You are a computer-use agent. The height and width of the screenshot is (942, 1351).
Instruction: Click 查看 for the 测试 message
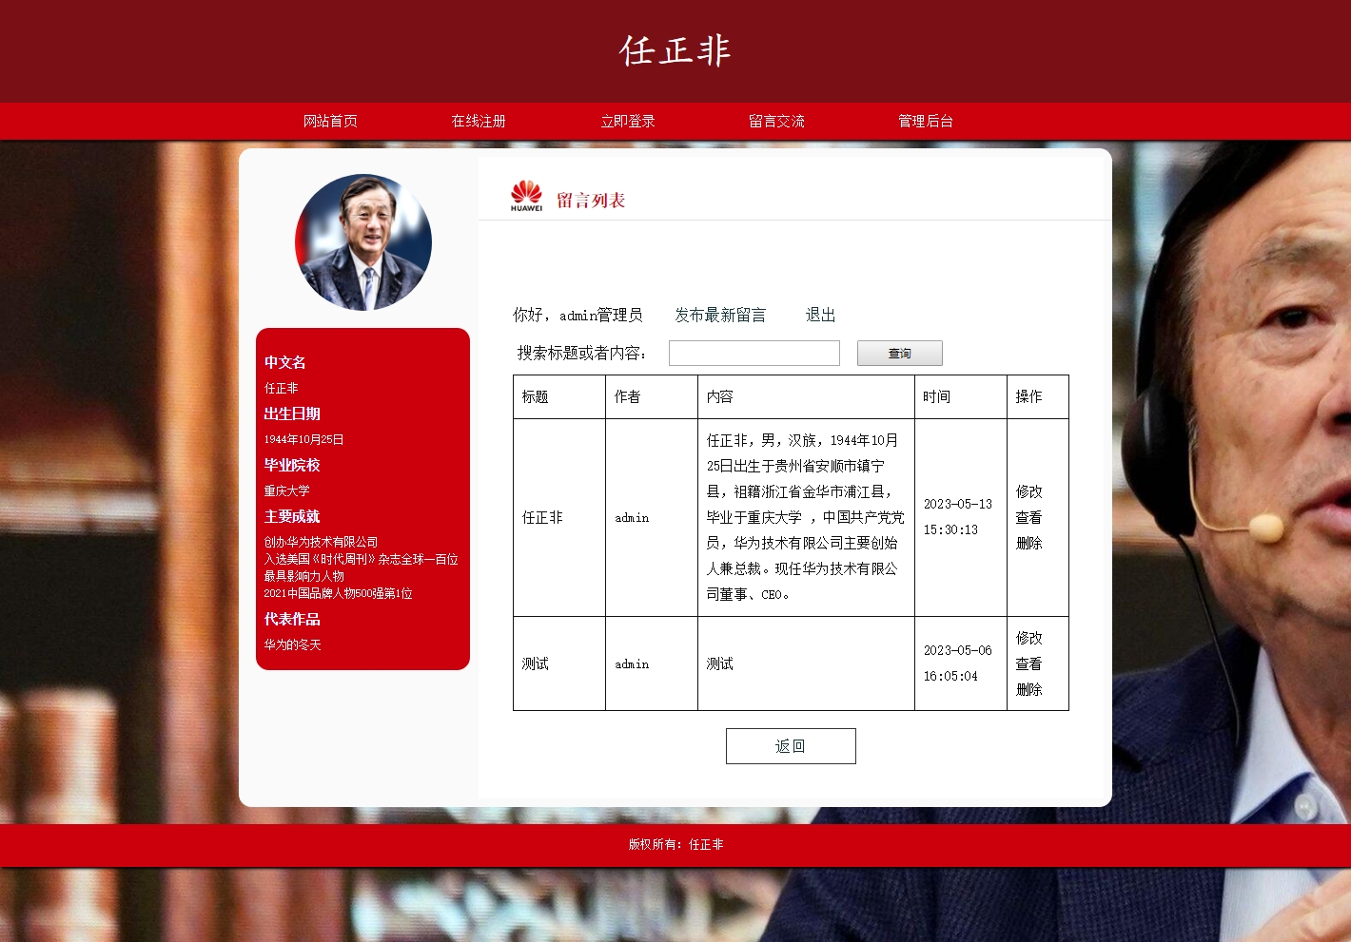click(x=1028, y=663)
